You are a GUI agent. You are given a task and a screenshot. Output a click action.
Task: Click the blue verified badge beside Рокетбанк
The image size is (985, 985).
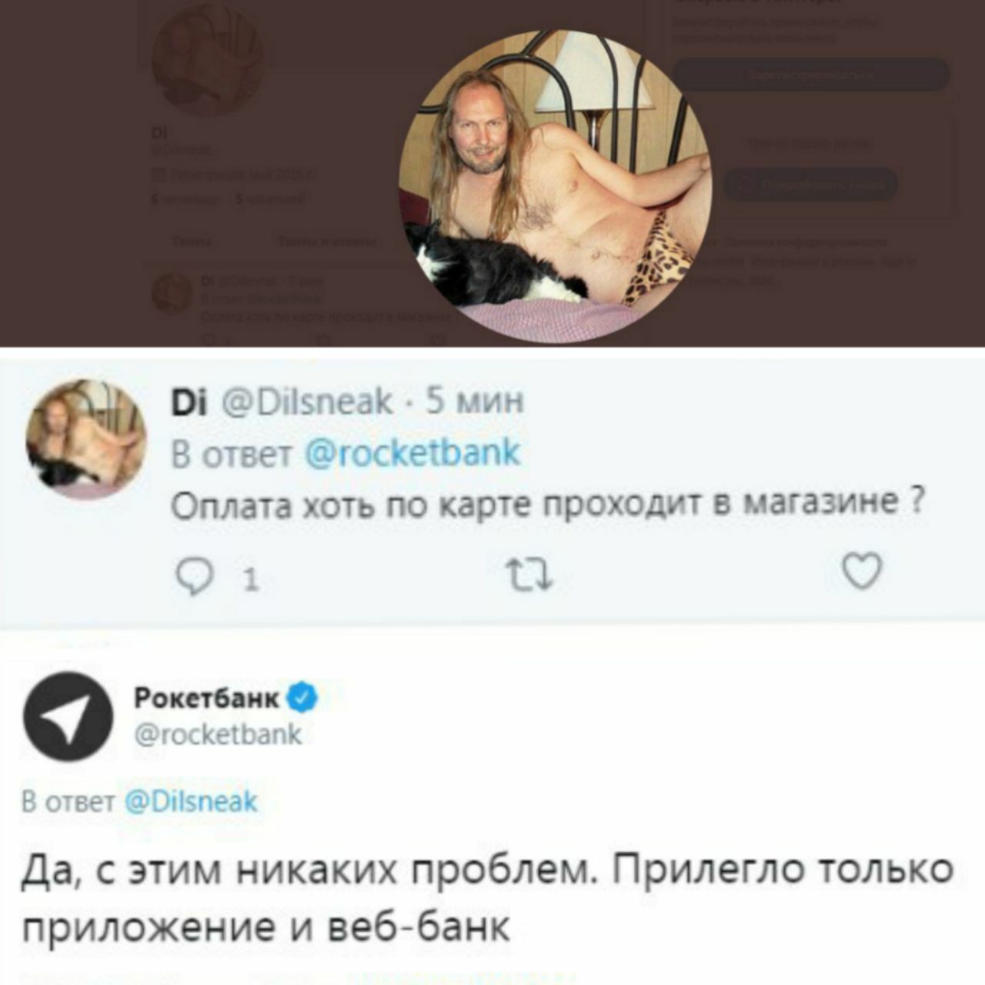point(302,697)
